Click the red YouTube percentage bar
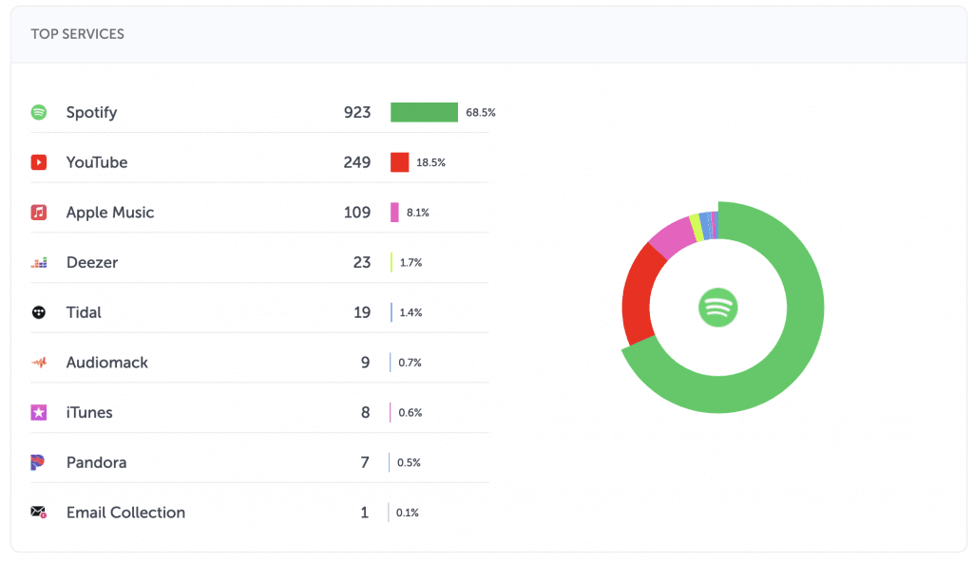The height and width of the screenshot is (561, 973). (x=400, y=162)
